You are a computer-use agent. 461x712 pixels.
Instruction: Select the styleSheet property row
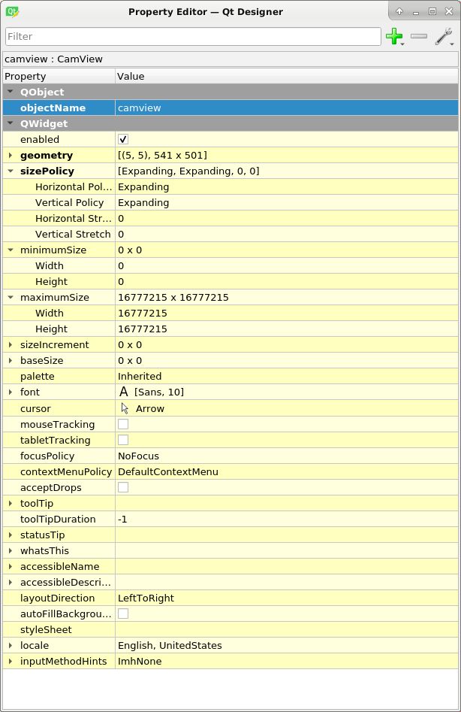click(230, 630)
